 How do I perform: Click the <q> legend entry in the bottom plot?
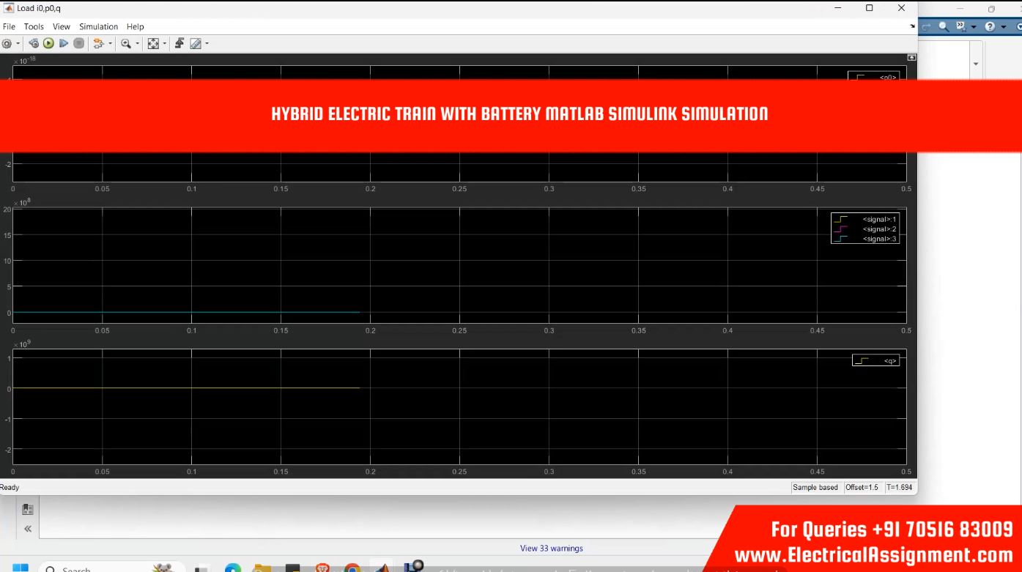(875, 360)
